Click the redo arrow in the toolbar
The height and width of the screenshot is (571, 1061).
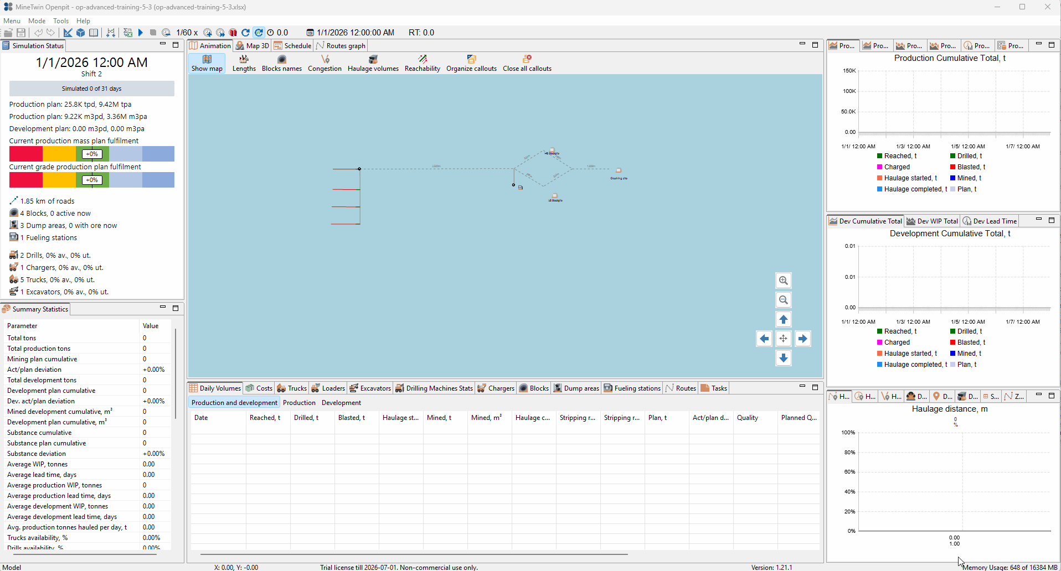[51, 33]
